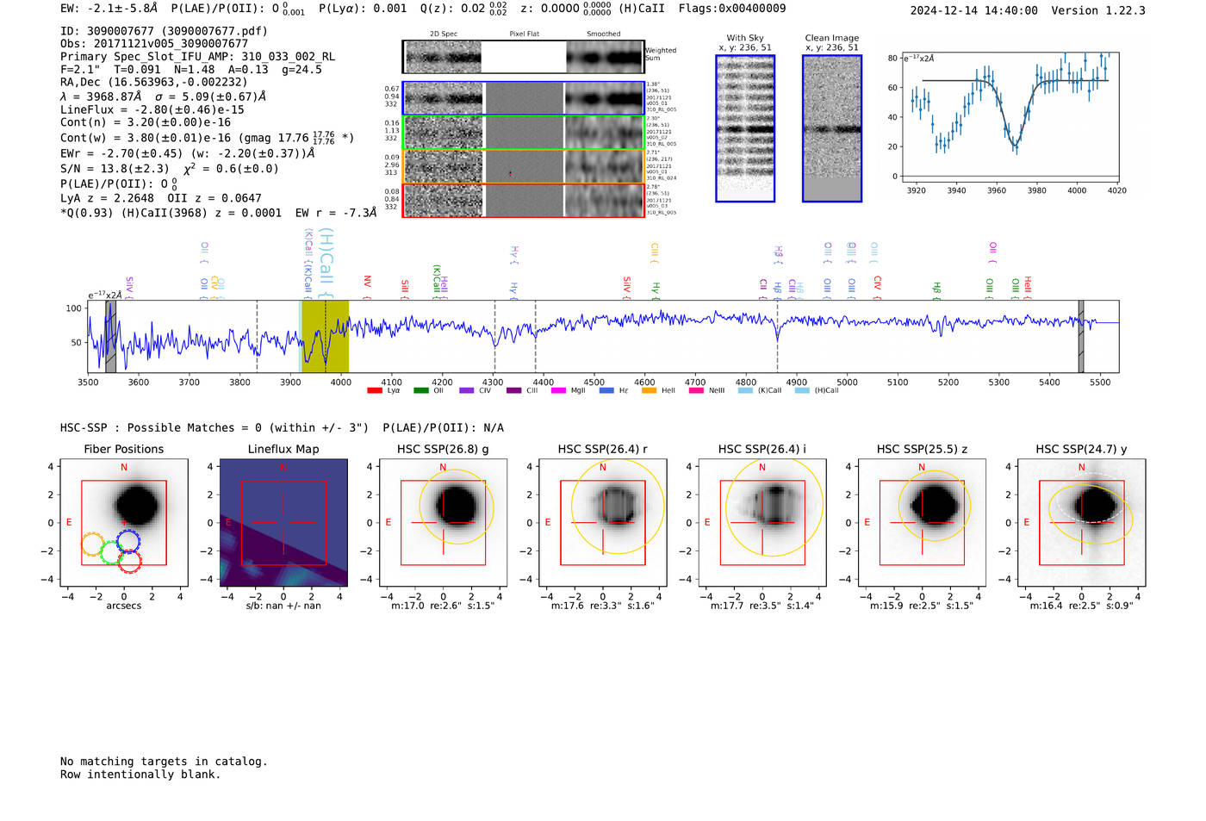Click 'Row intentionally blank.' text

(140, 774)
